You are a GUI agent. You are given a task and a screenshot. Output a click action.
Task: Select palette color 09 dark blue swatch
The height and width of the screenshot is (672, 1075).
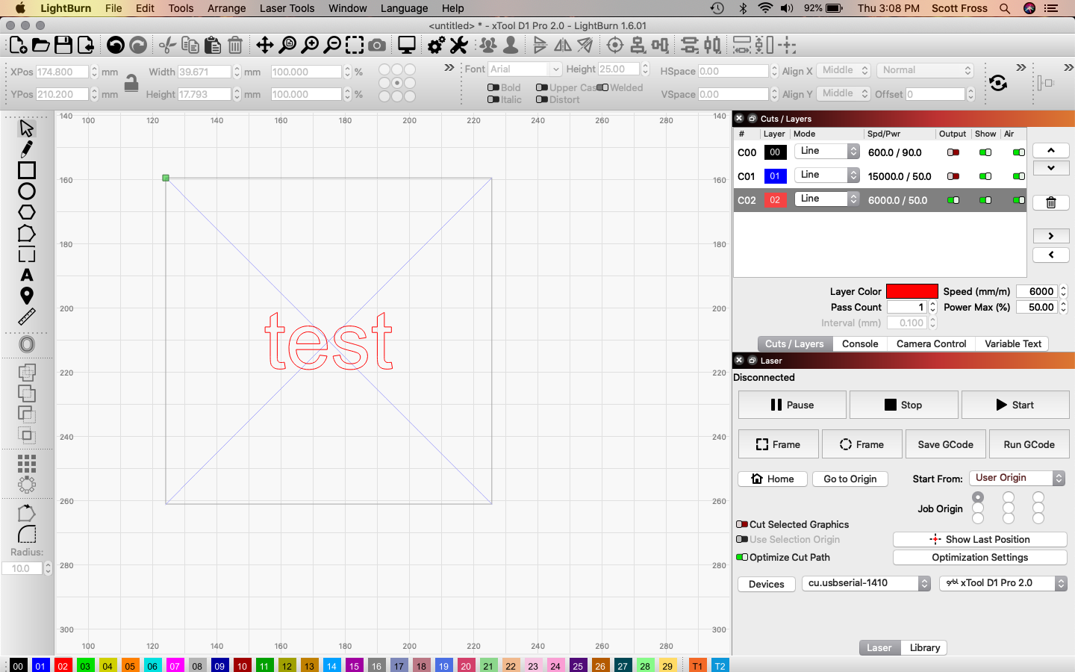pos(219,665)
